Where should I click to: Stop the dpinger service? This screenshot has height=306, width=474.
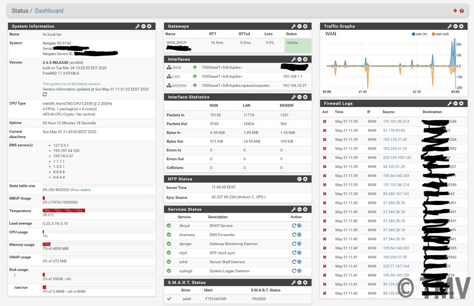(x=299, y=243)
